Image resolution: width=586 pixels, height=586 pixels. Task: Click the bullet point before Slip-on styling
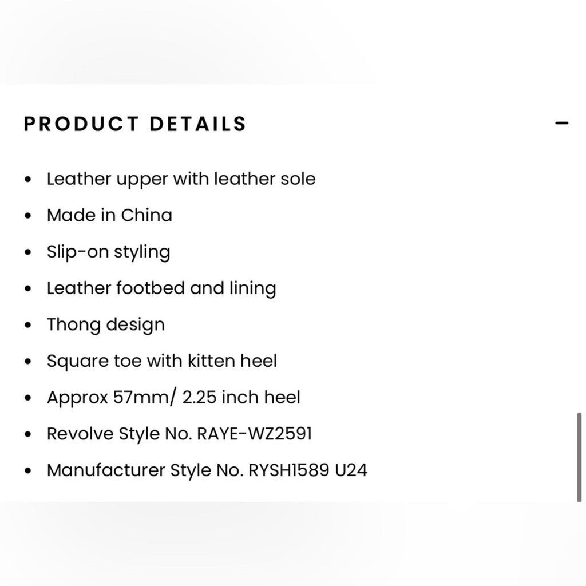27,252
